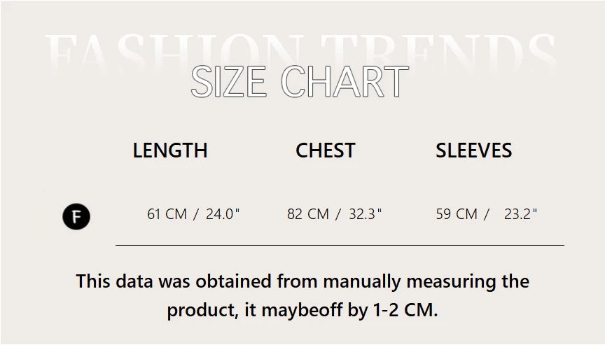Click the 59 CM sleeves value
Screen dimensions: 605x345
(x=457, y=214)
